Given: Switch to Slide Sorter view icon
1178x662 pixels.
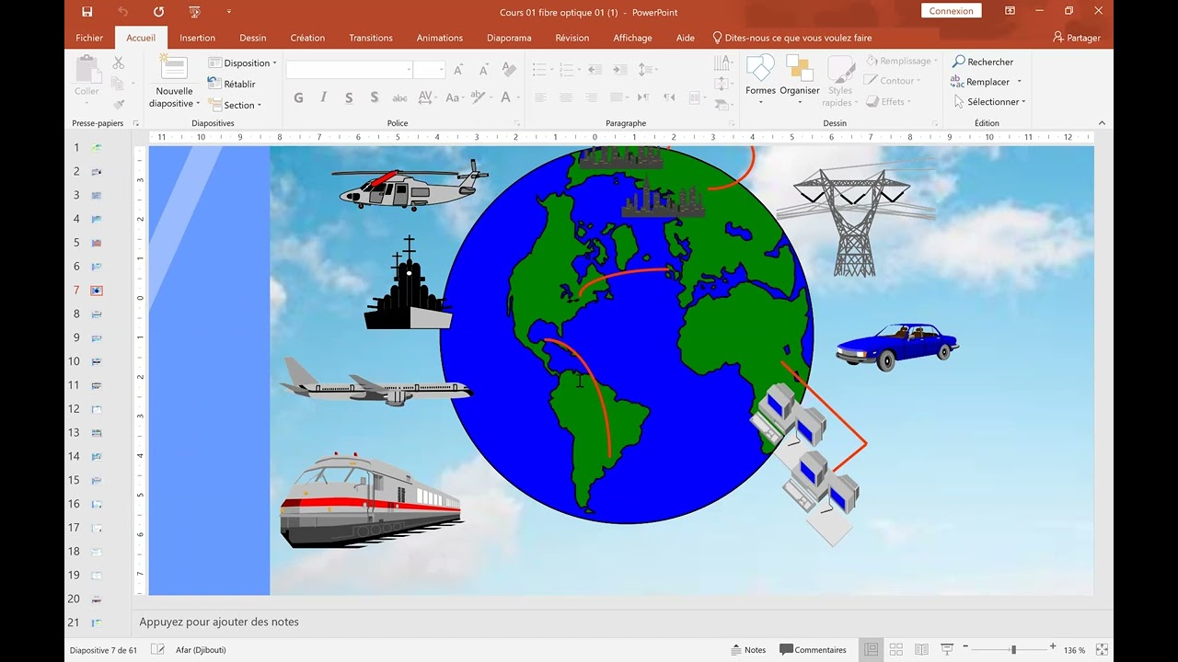Looking at the screenshot, I should [x=896, y=650].
